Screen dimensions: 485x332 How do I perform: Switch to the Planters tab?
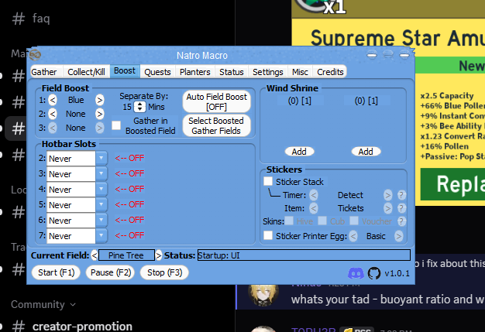pyautogui.click(x=195, y=72)
